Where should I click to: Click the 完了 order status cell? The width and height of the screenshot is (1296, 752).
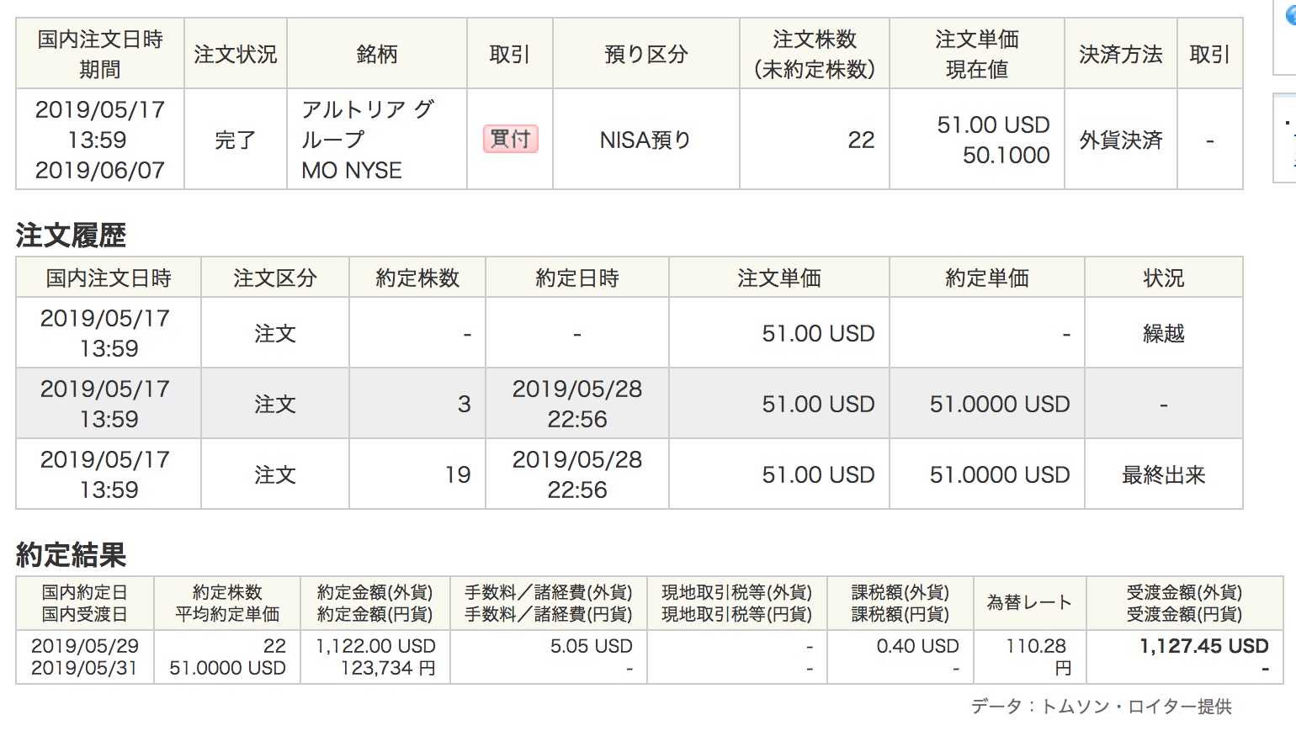pyautogui.click(x=236, y=140)
